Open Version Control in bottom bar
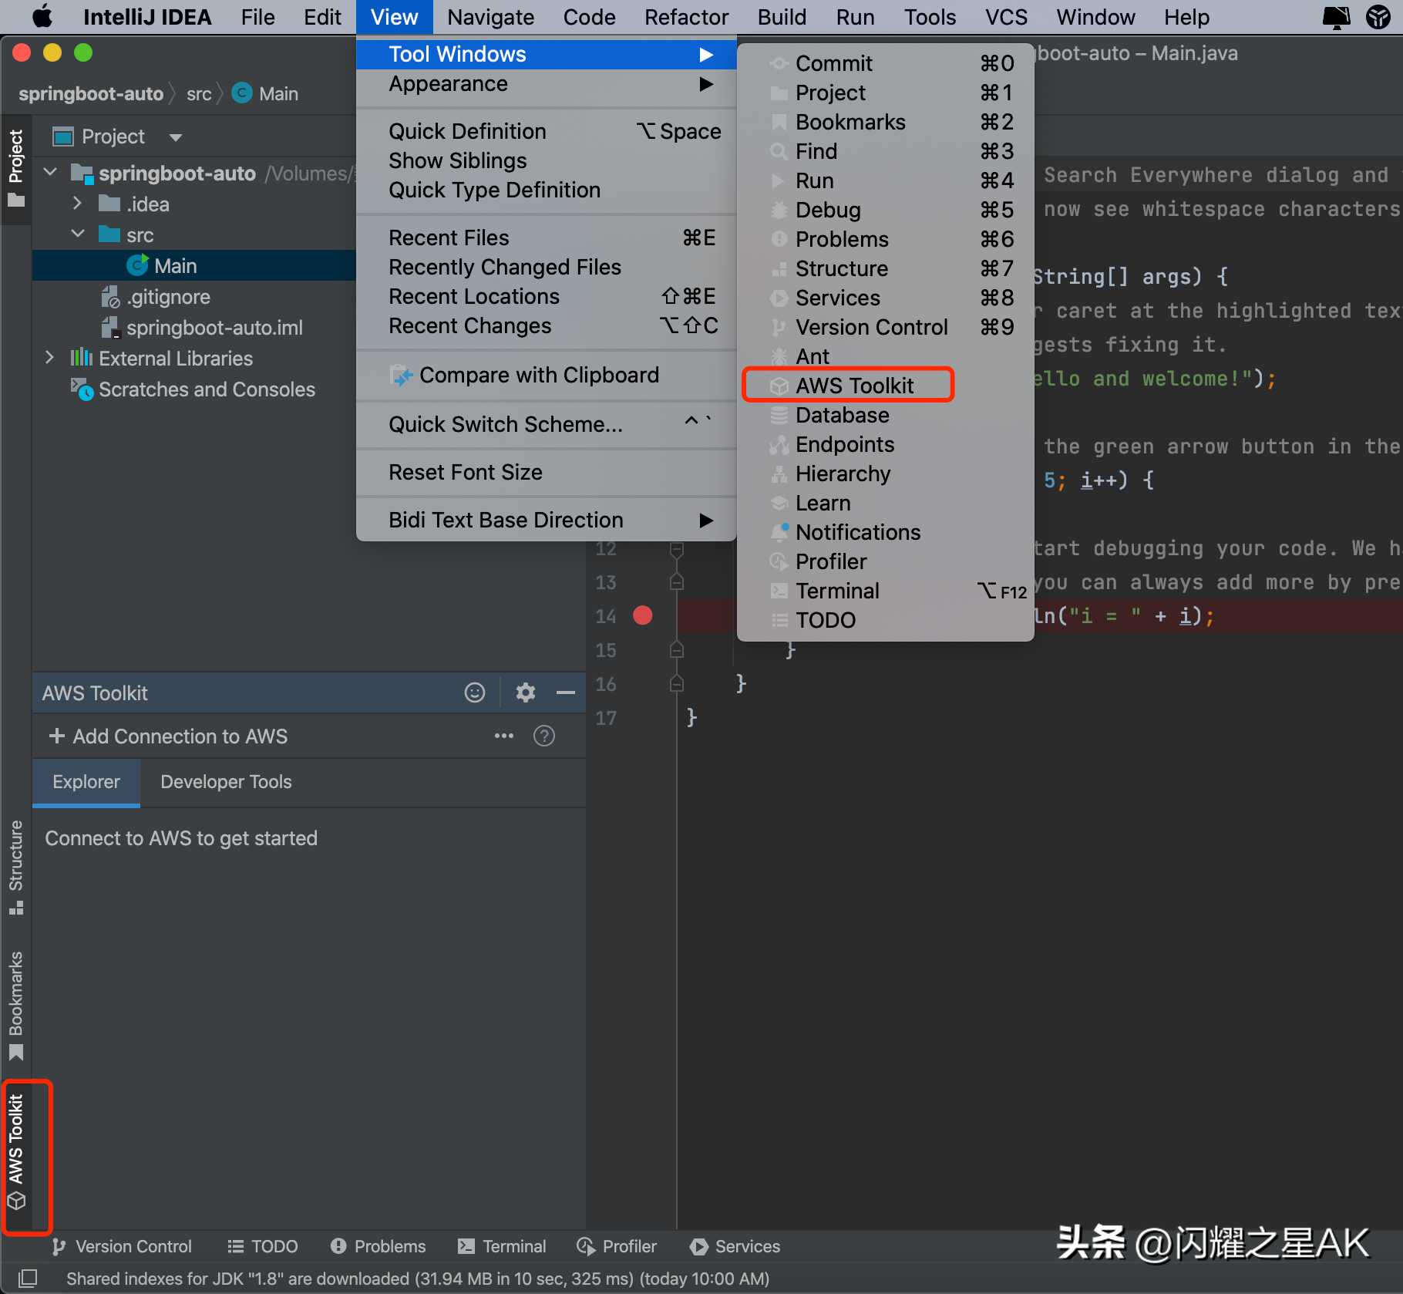 coord(122,1246)
